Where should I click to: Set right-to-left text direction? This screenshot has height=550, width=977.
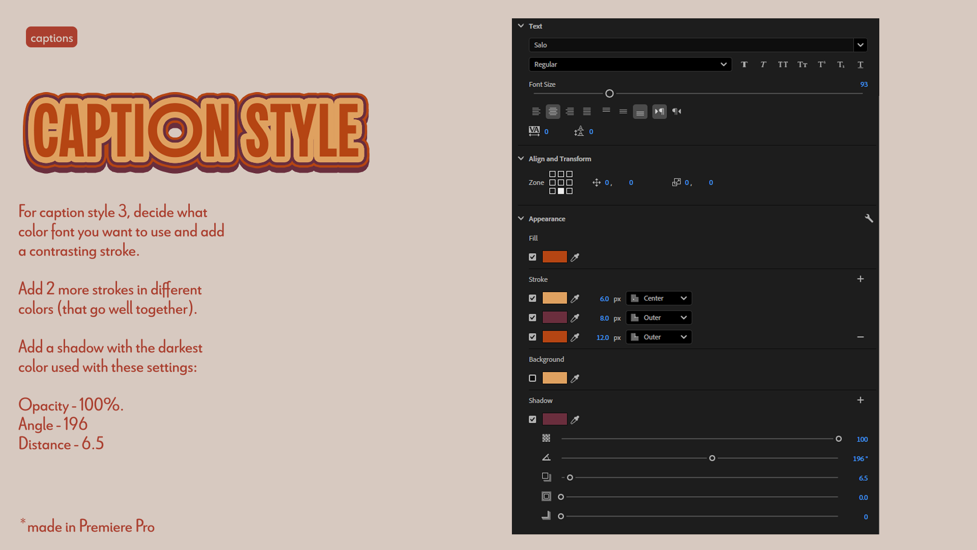[x=677, y=112]
